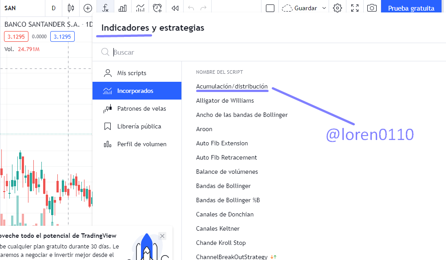Expand the arrow next to Guardar
The image size is (446, 260).
tap(324, 8)
